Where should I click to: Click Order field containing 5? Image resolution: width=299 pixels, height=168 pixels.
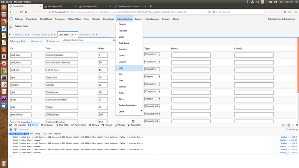[x=103, y=55]
